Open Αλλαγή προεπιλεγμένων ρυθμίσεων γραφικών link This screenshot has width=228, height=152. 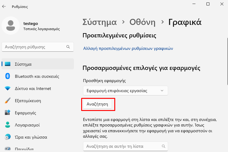pos(128,48)
